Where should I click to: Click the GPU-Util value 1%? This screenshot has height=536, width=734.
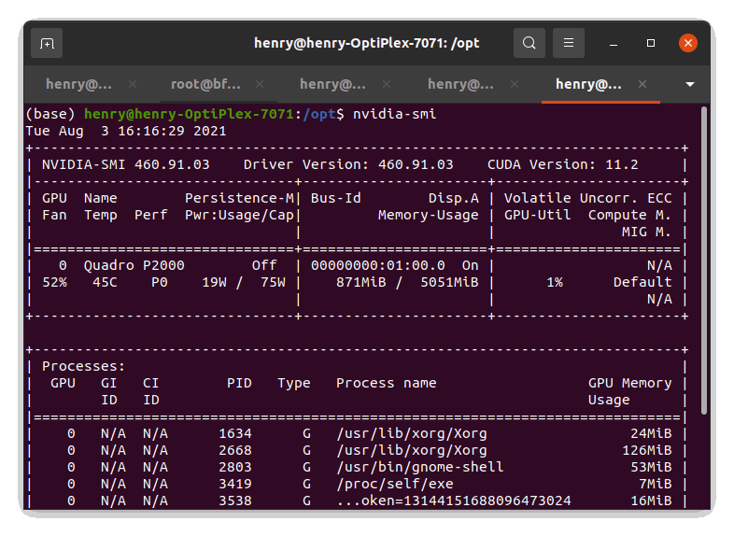[x=555, y=283]
